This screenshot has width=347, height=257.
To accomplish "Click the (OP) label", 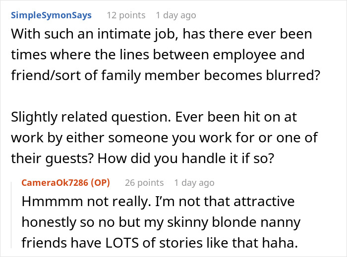I will (x=99, y=183).
